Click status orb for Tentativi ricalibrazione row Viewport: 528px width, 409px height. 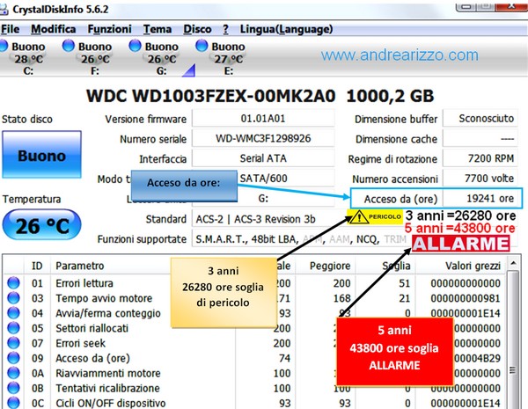[13, 388]
